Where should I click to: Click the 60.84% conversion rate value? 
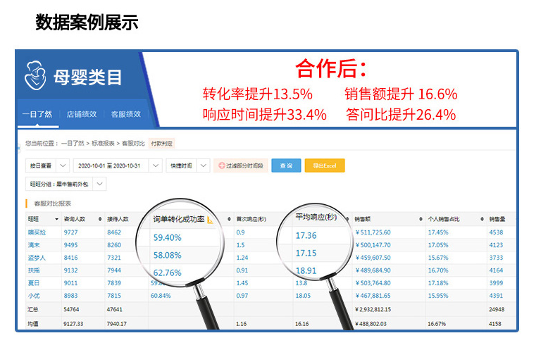click(x=161, y=296)
